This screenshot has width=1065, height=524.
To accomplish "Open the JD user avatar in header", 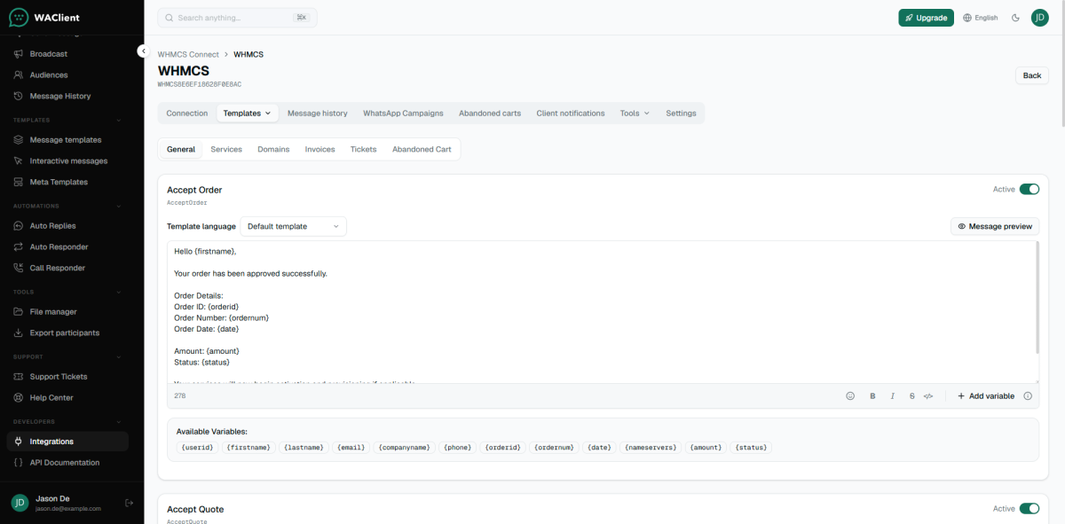I will [1039, 18].
